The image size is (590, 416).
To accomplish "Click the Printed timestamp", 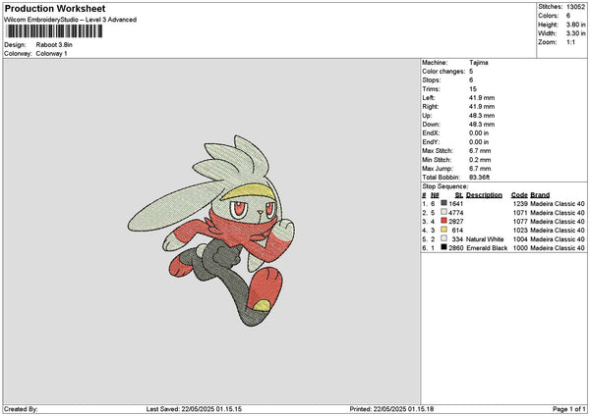I will 391,409.
